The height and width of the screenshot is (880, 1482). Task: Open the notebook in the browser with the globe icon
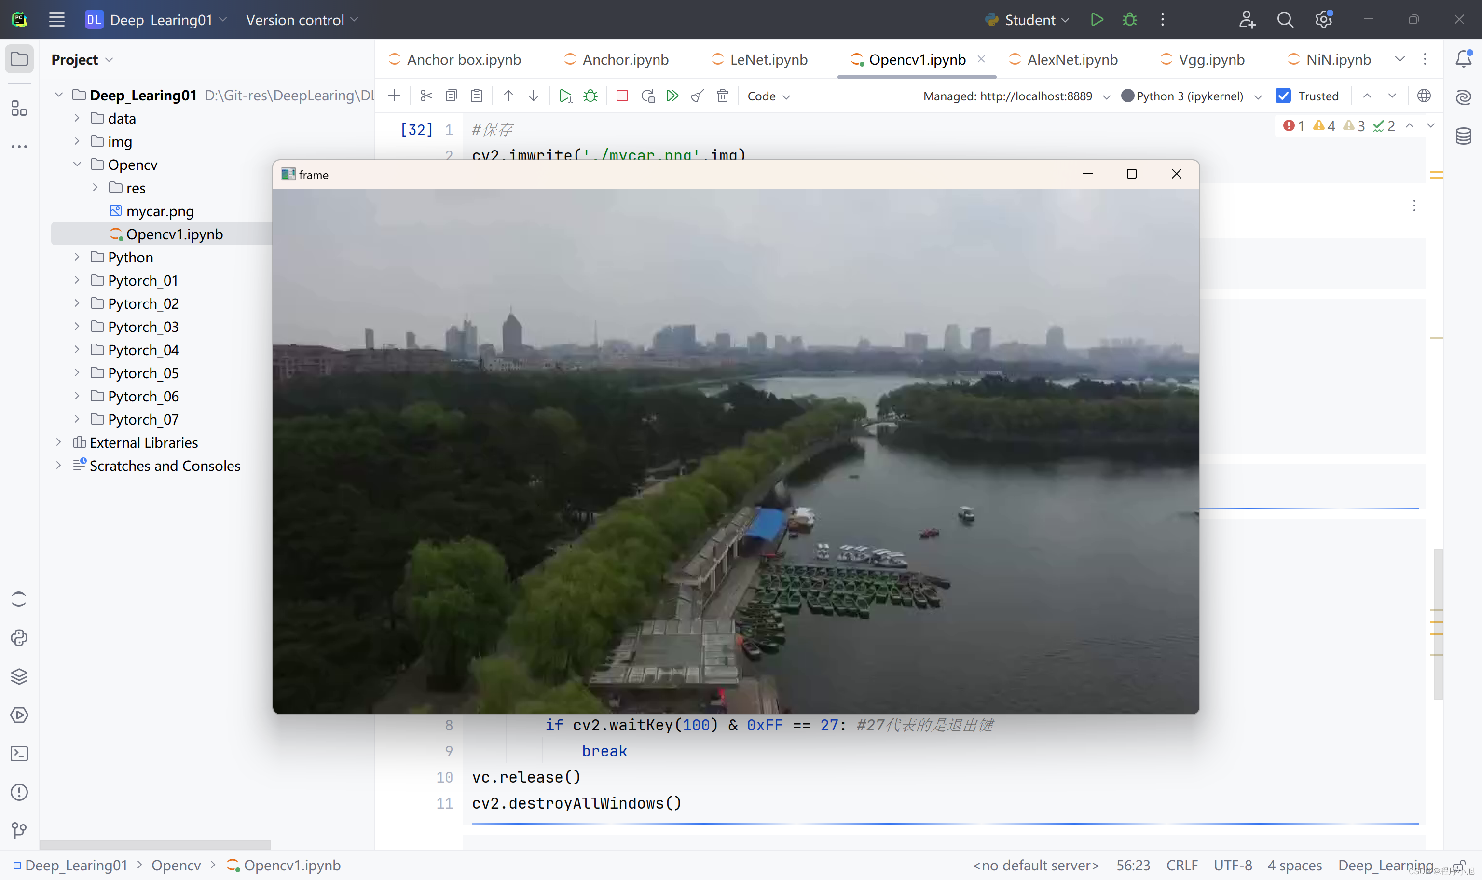[x=1424, y=96]
